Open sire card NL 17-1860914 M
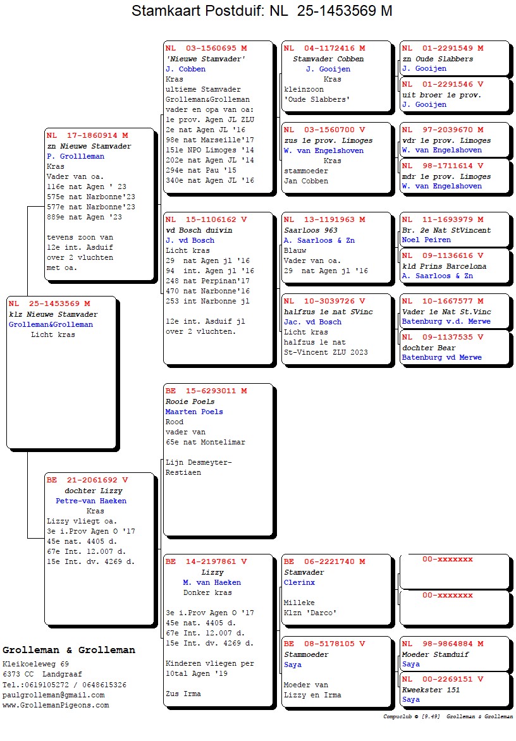Viewport: 516px width, 741px height. click(87, 136)
